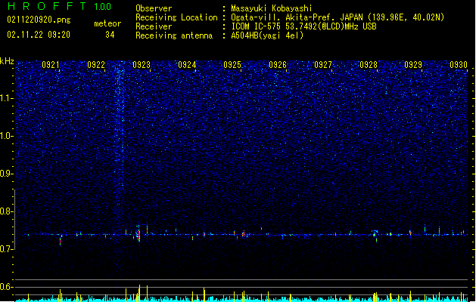
Task: Click the 'Receiving antenna' field label
Action: click(174, 35)
